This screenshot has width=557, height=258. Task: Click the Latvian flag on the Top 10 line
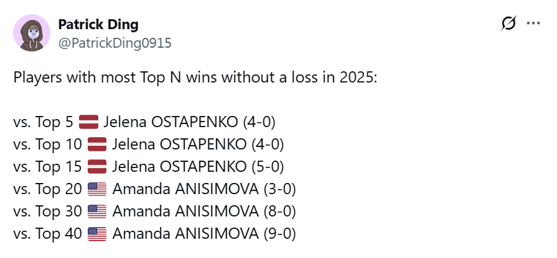97,145
